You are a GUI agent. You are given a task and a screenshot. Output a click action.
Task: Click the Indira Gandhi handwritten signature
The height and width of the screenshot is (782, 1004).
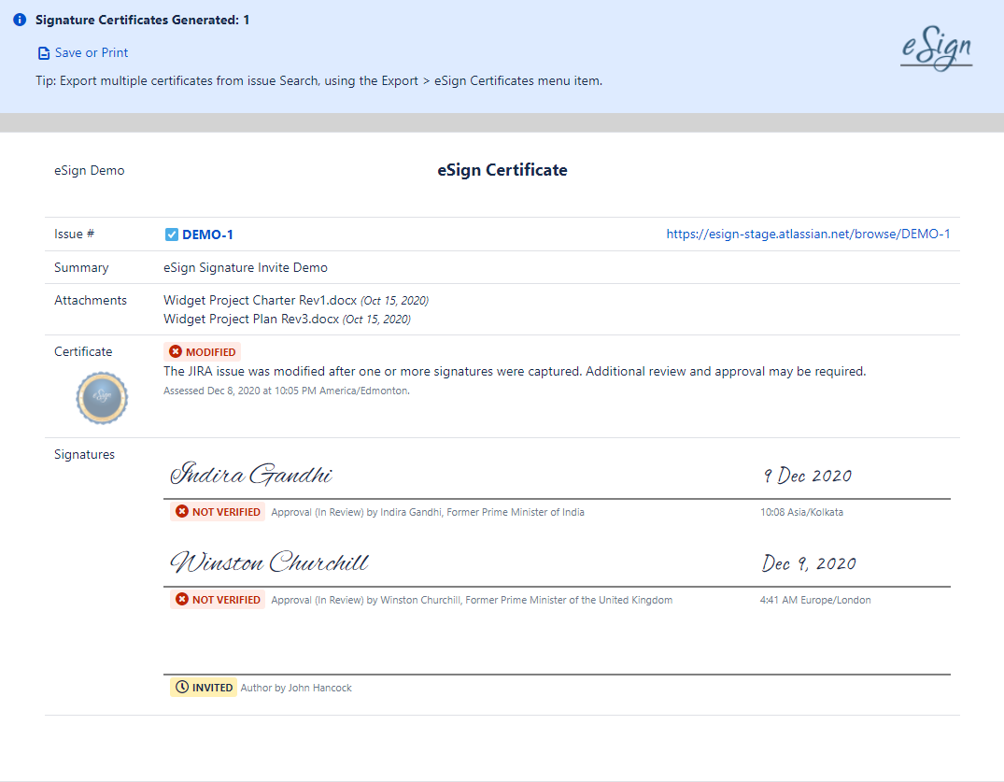point(250,475)
